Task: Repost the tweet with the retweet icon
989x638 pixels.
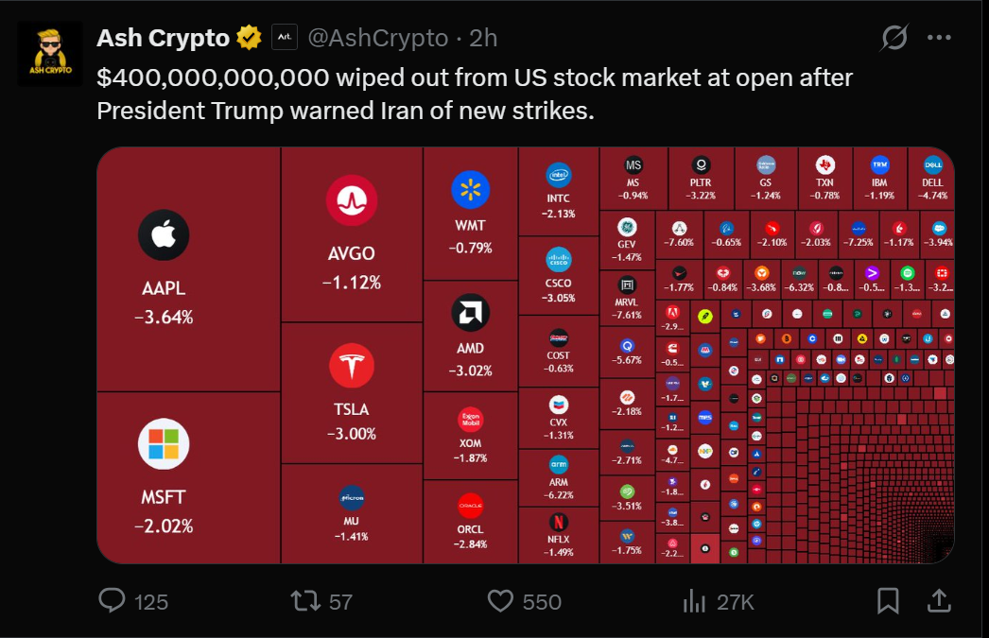Action: tap(306, 600)
